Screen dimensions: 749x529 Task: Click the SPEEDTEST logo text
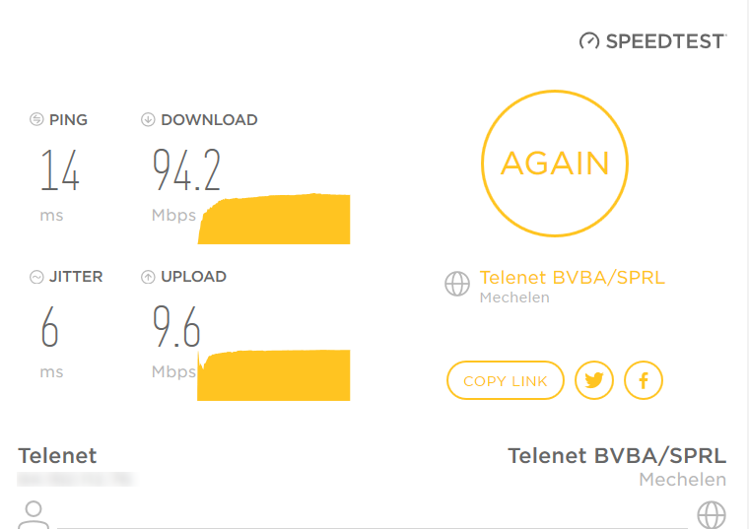tap(665, 41)
